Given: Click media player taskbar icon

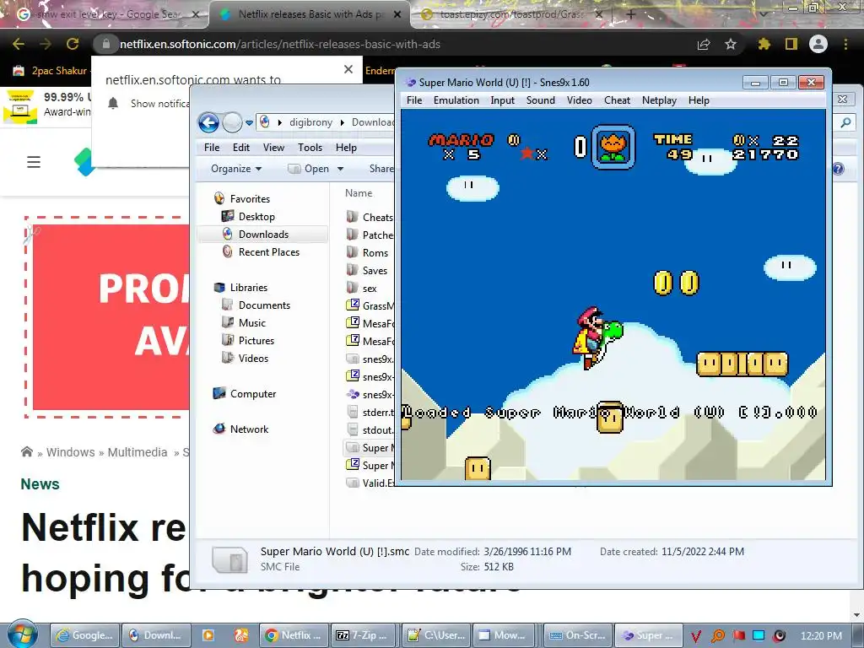Looking at the screenshot, I should pyautogui.click(x=208, y=635).
